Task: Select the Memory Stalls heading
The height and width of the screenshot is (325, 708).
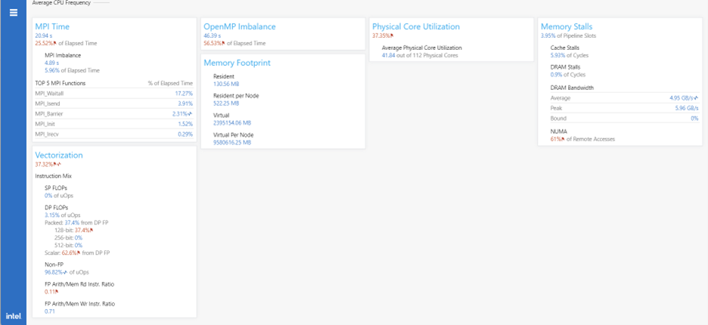Action: [567, 26]
